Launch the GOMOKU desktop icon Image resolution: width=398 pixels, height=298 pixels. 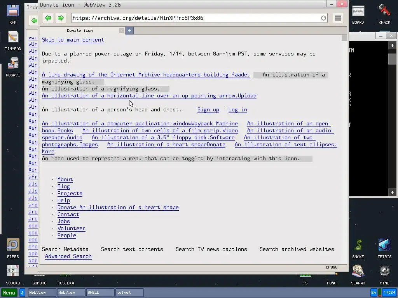pos(39,283)
